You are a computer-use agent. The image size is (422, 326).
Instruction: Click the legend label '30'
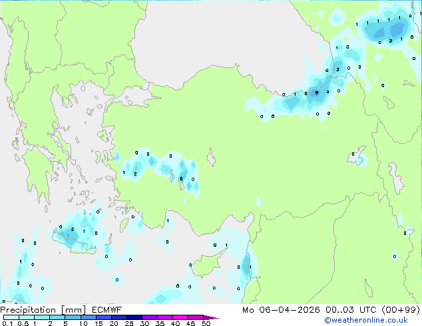pos(144,323)
